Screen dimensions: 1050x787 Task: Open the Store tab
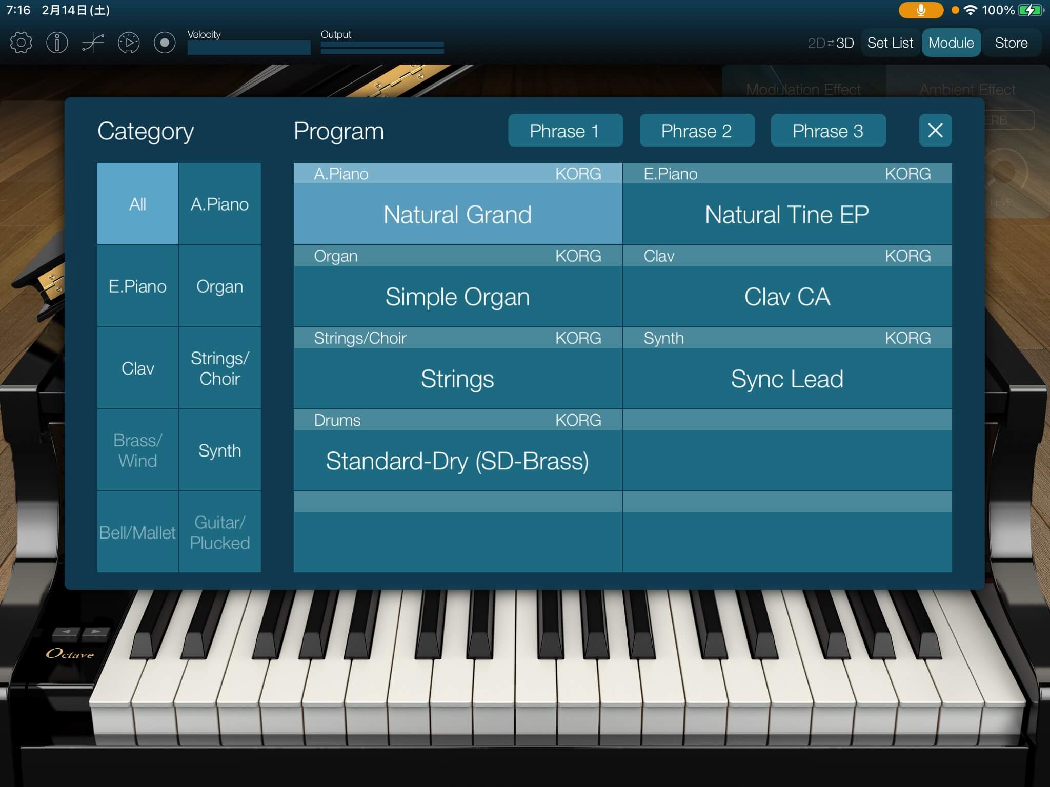point(1011,43)
